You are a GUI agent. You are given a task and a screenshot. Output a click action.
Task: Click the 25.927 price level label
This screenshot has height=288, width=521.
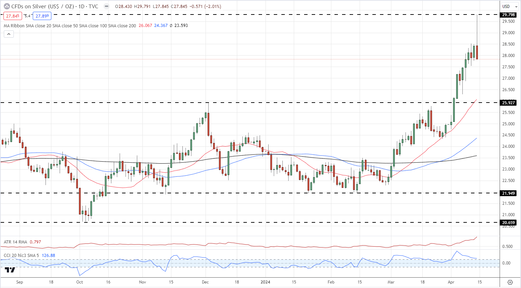click(509, 103)
